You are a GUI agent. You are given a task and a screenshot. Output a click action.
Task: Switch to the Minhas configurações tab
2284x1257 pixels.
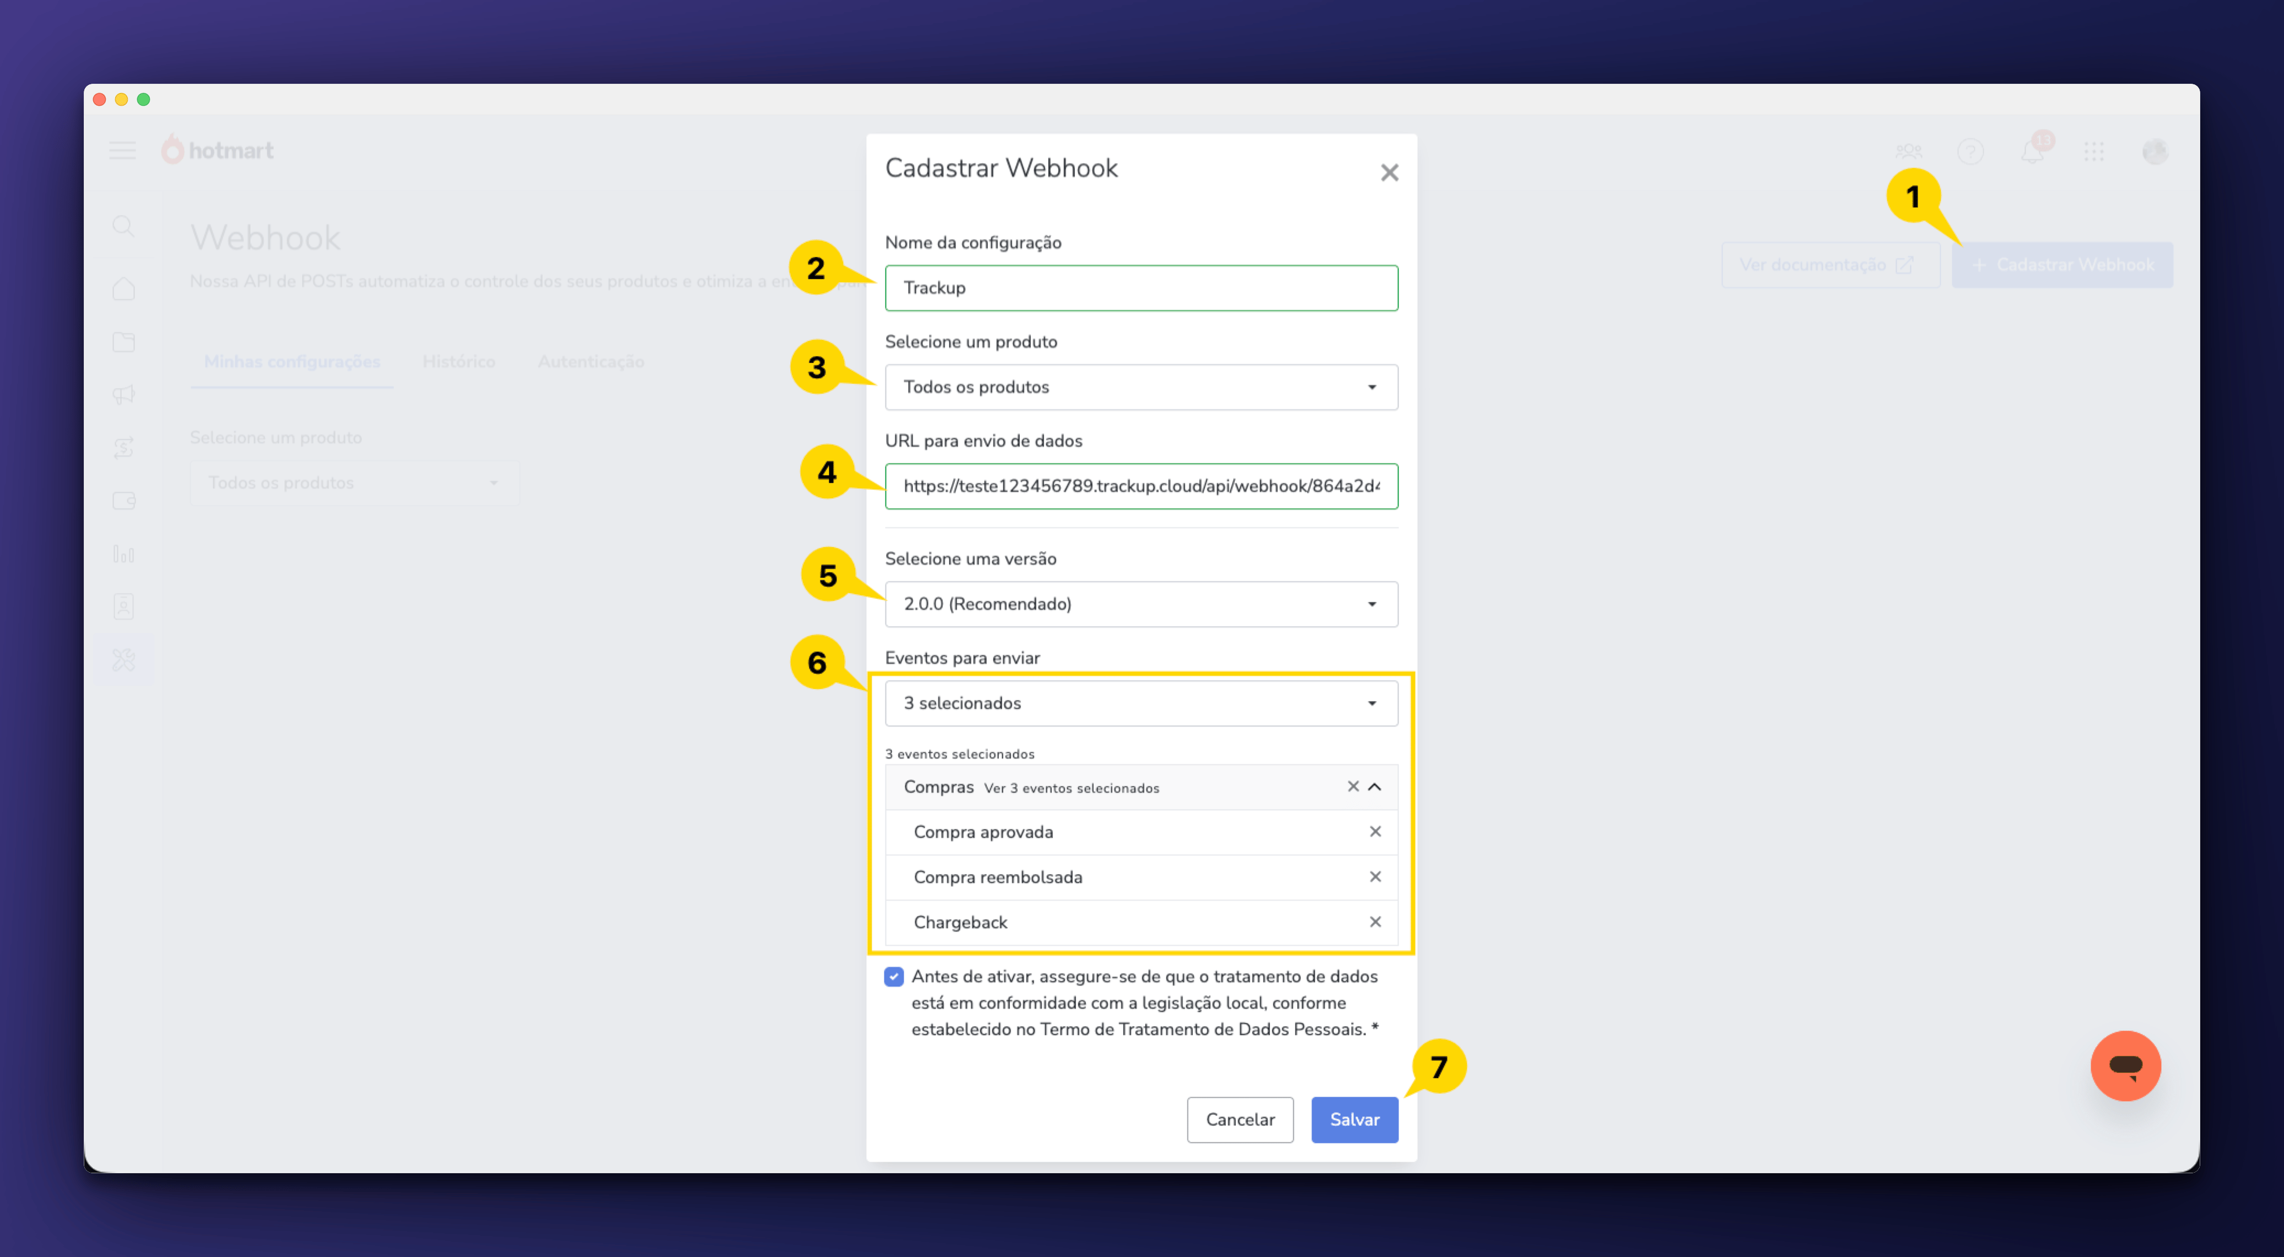[291, 362]
